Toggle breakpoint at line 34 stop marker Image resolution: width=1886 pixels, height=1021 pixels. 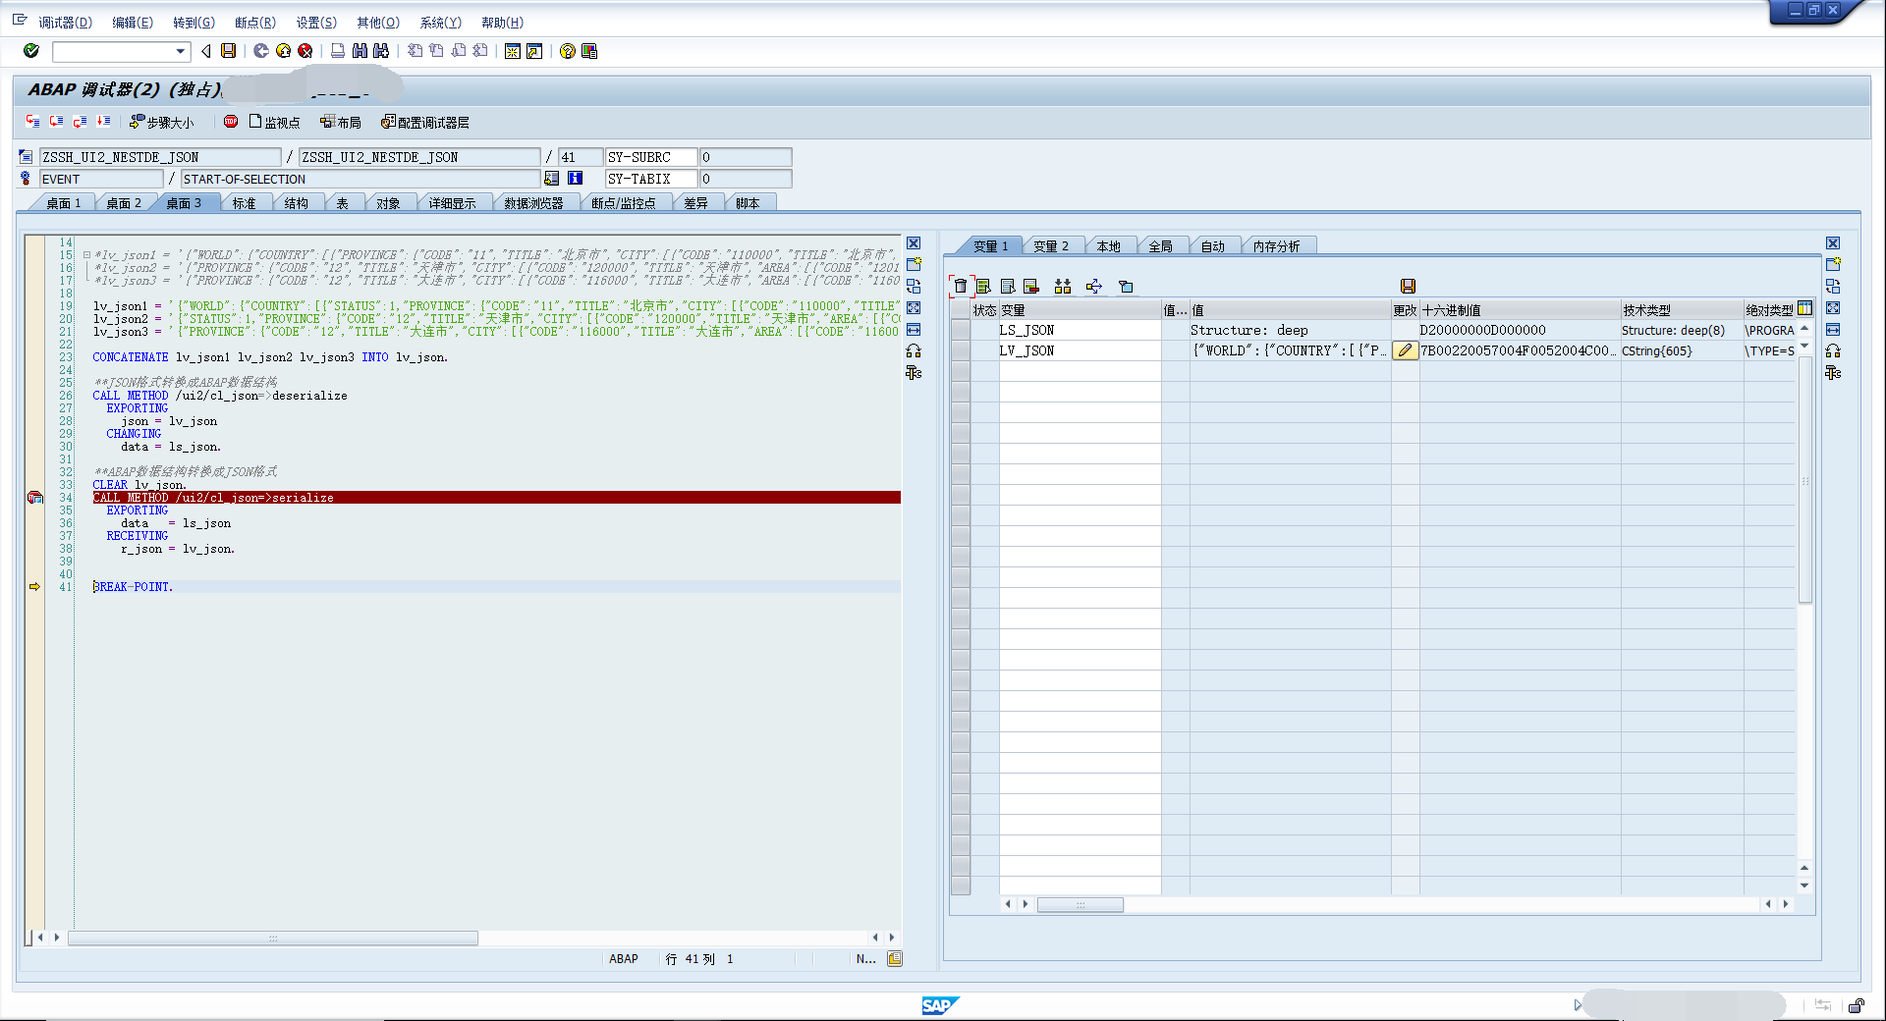click(34, 498)
